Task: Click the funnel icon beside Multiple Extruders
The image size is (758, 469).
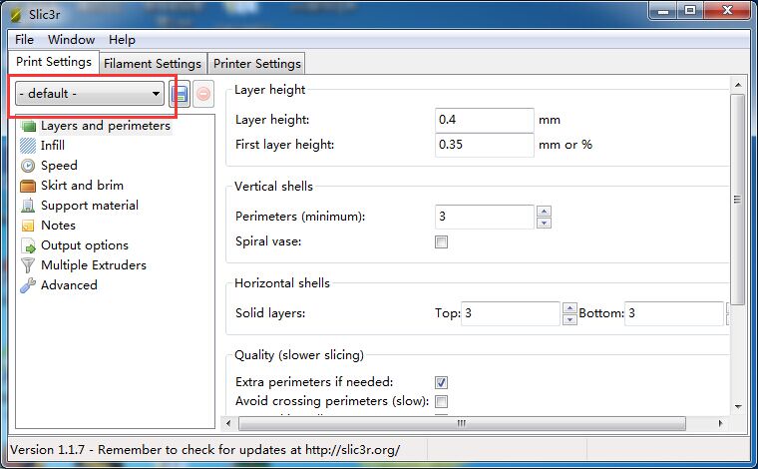Action: pos(28,265)
